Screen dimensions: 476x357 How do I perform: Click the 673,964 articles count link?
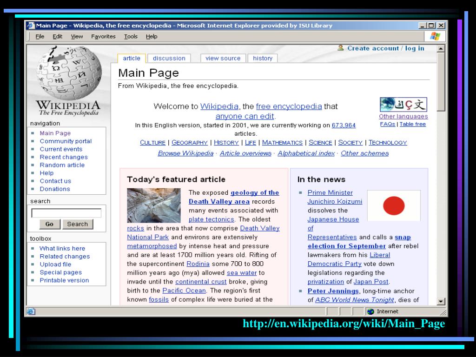point(344,125)
